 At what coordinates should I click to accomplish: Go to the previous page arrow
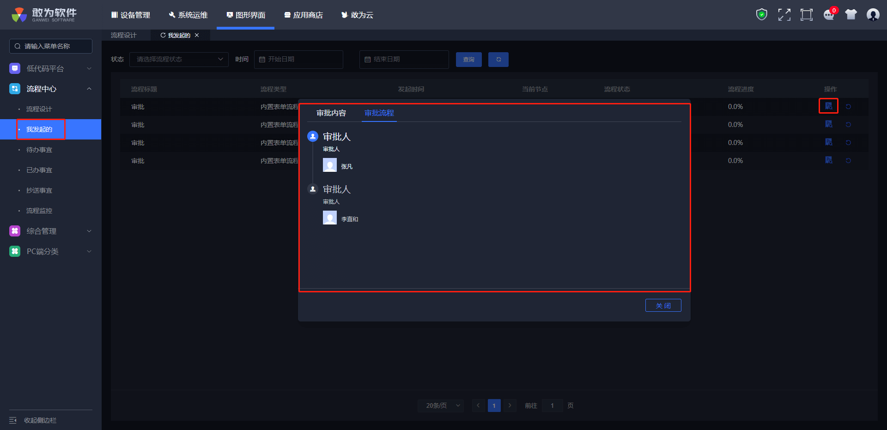(478, 406)
